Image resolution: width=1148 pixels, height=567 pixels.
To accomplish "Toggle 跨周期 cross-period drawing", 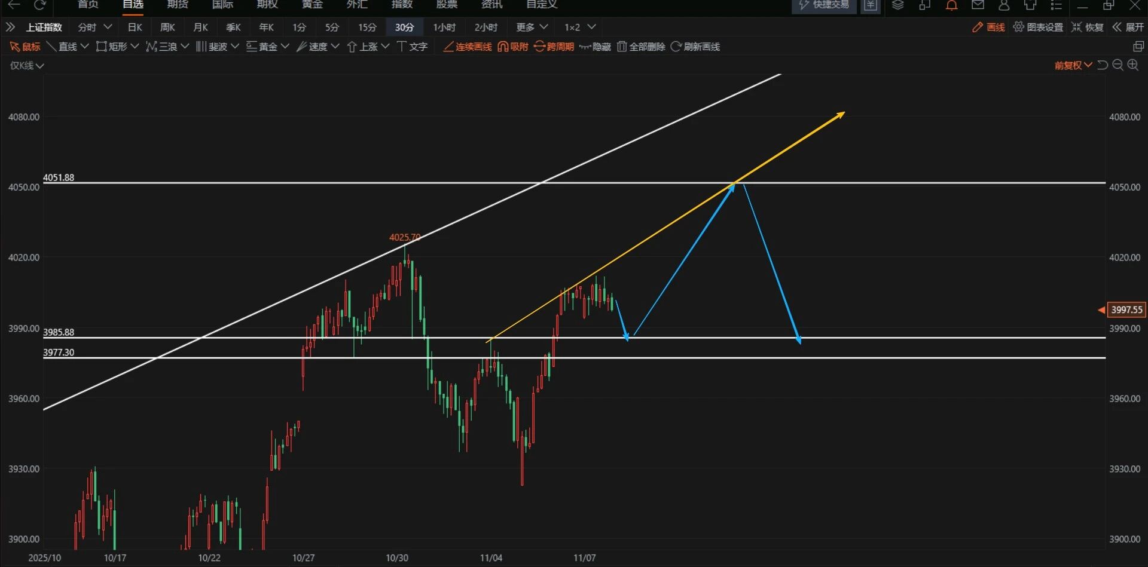I will 554,47.
